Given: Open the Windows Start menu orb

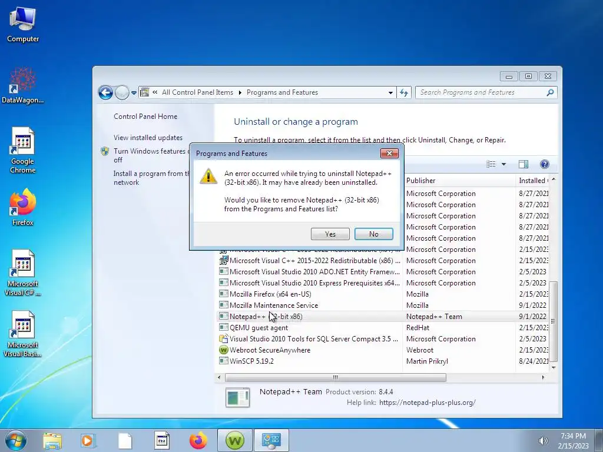Looking at the screenshot, I should 16,440.
